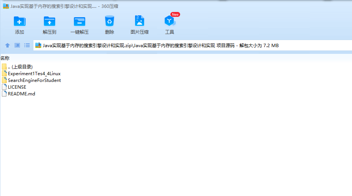This screenshot has height=196, width=352.
Task: Switch to large icon view mode
Action: pos(17,45)
